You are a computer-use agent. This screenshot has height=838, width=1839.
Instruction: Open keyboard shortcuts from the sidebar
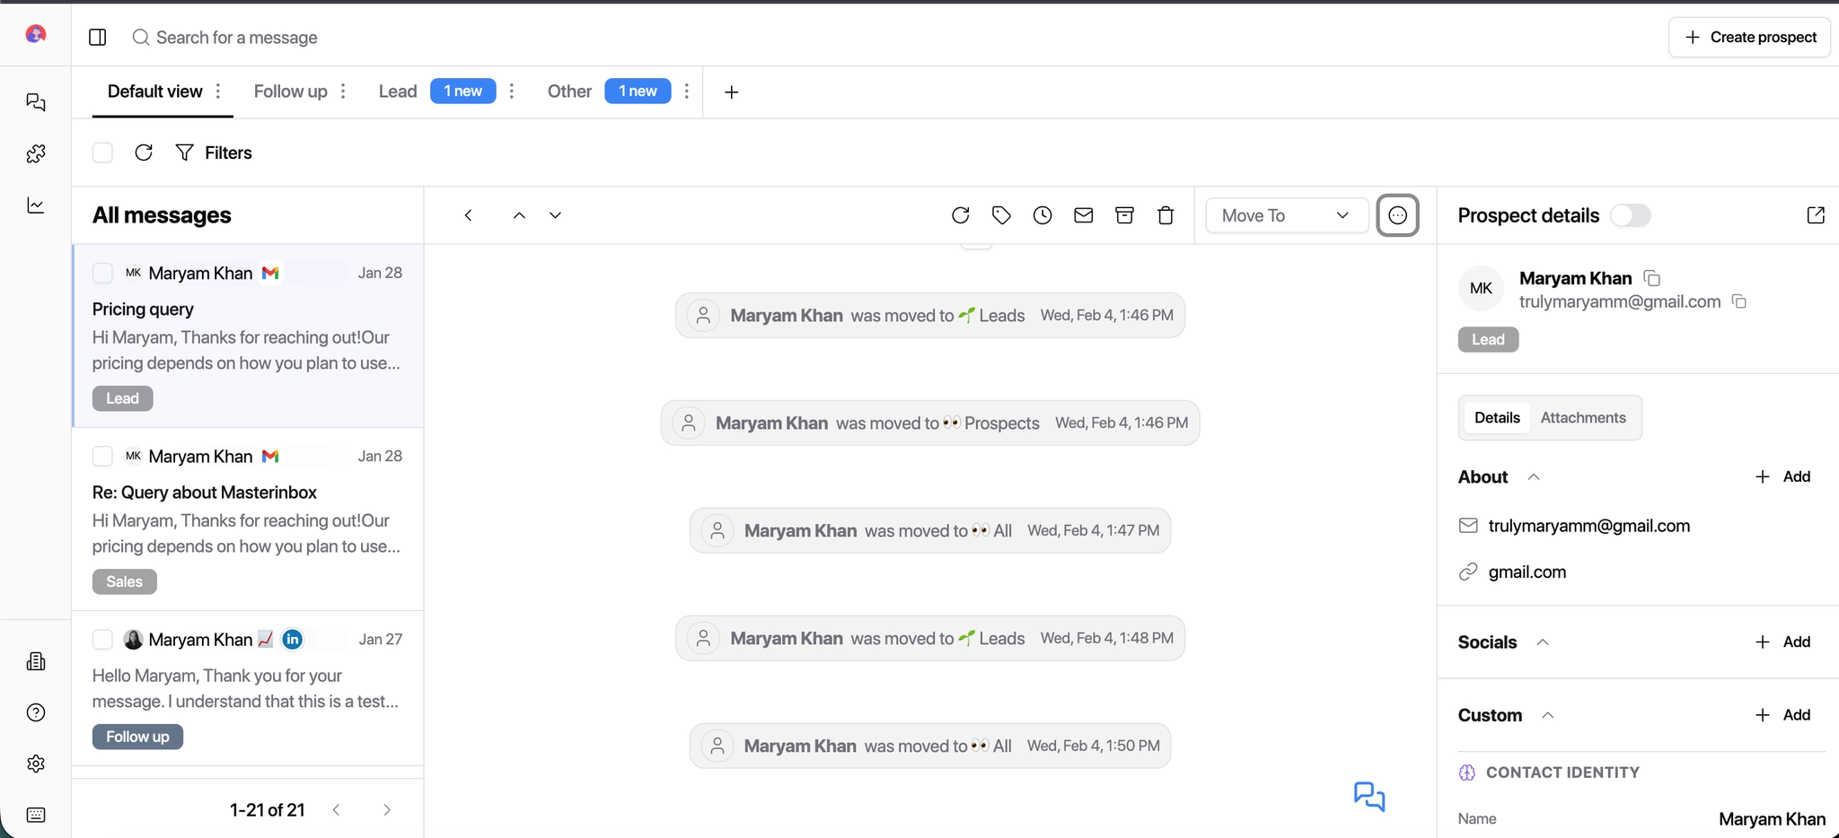click(x=36, y=815)
